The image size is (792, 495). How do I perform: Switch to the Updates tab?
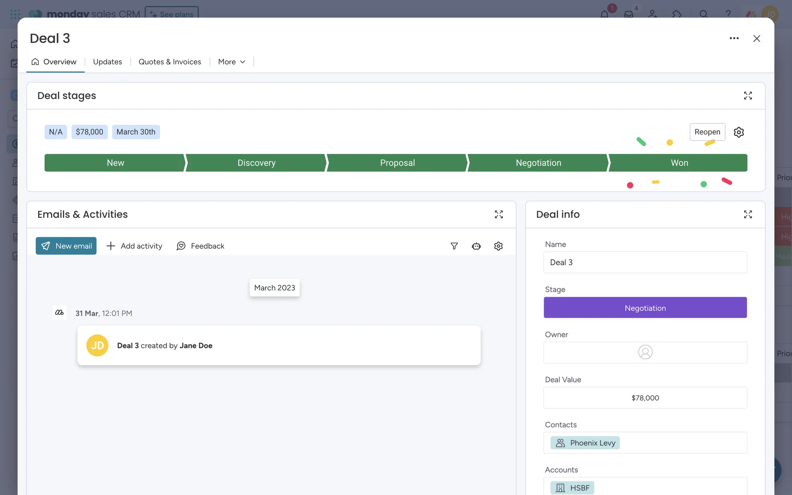tap(107, 62)
